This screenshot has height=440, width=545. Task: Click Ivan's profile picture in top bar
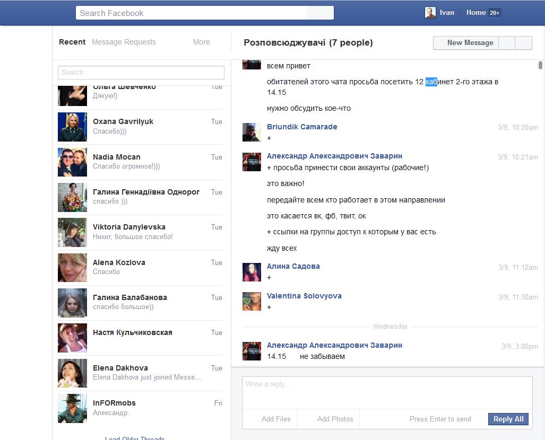[x=430, y=13]
